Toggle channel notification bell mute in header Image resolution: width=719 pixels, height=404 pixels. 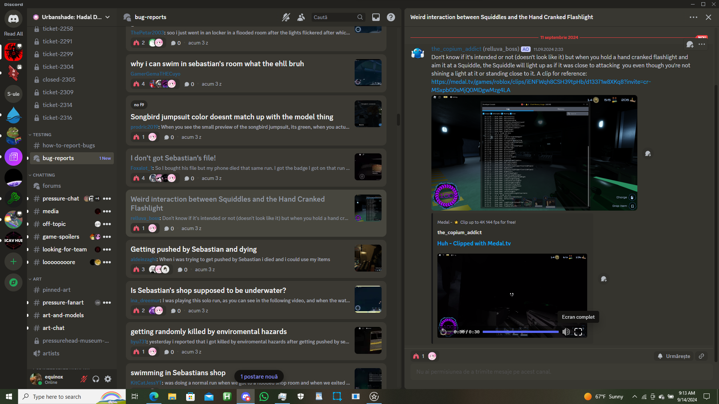[x=286, y=17]
